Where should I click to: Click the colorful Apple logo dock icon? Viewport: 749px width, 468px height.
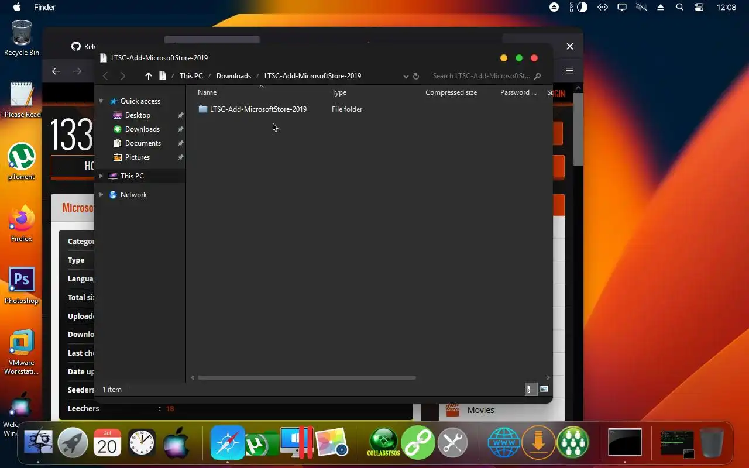[176, 443]
